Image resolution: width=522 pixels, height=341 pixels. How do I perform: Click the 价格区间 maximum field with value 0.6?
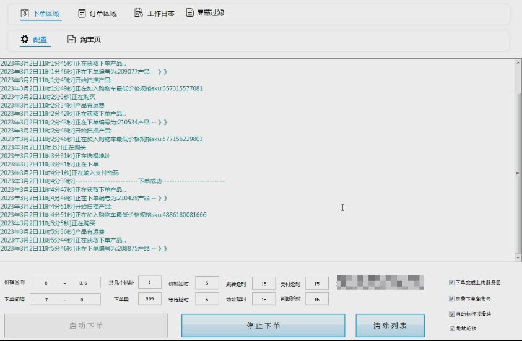[83, 283]
